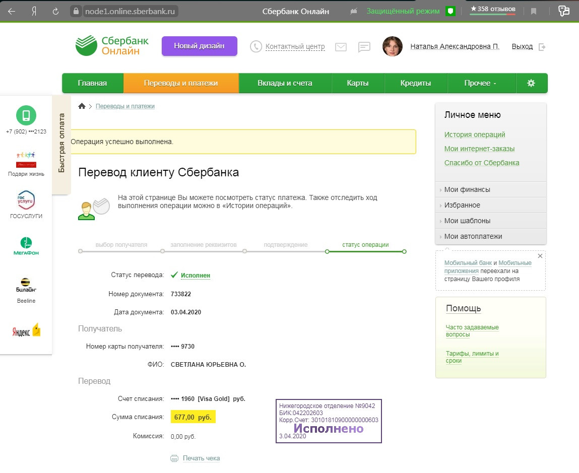Image resolution: width=579 pixels, height=473 pixels.
Task: Expand the Избранное section
Action: click(x=491, y=205)
